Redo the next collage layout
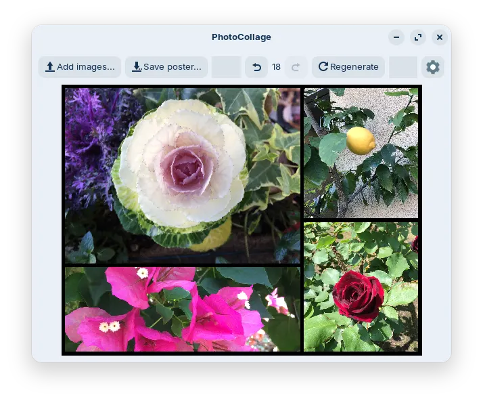Screen dimensions: 483x401 click(296, 67)
